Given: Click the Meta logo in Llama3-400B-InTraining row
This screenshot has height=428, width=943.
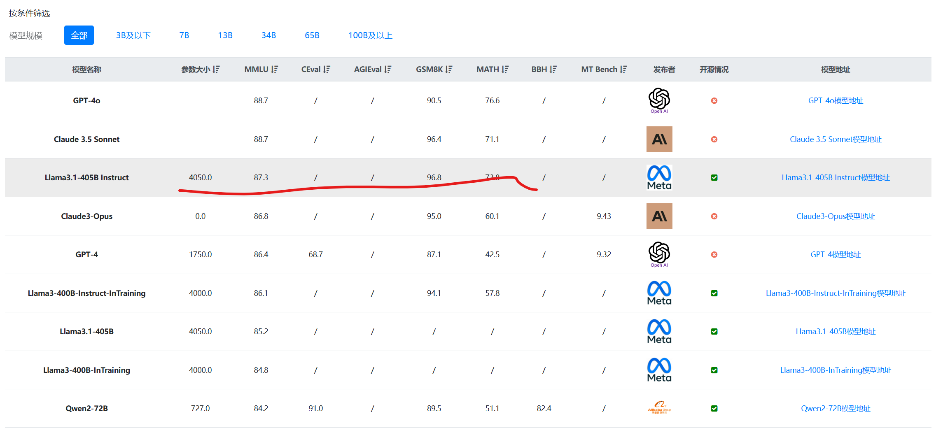Looking at the screenshot, I should (659, 370).
